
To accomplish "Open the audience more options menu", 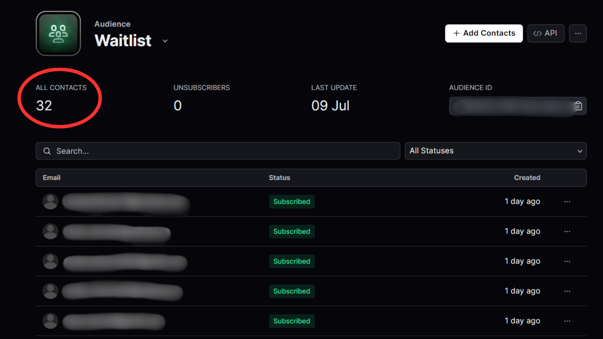I will [x=578, y=34].
